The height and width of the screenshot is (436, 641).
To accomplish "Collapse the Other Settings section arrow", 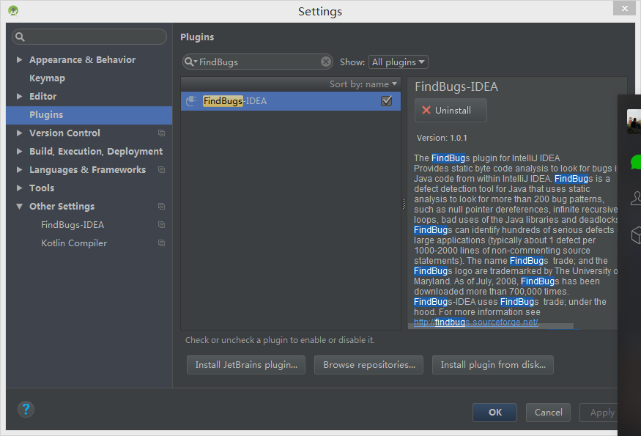I will click(x=19, y=207).
